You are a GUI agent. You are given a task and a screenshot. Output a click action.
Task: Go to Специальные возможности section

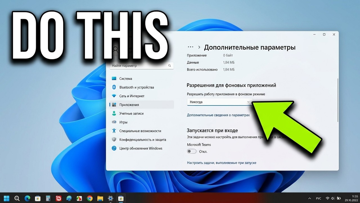click(x=141, y=131)
